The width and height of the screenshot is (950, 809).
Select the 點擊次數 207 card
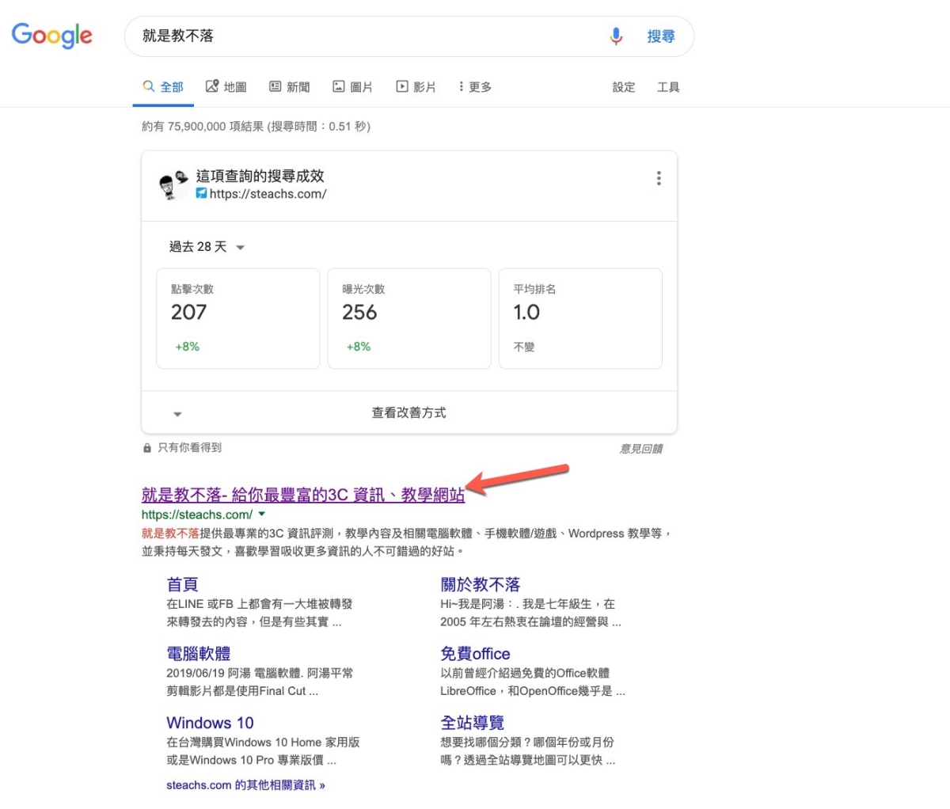point(238,318)
